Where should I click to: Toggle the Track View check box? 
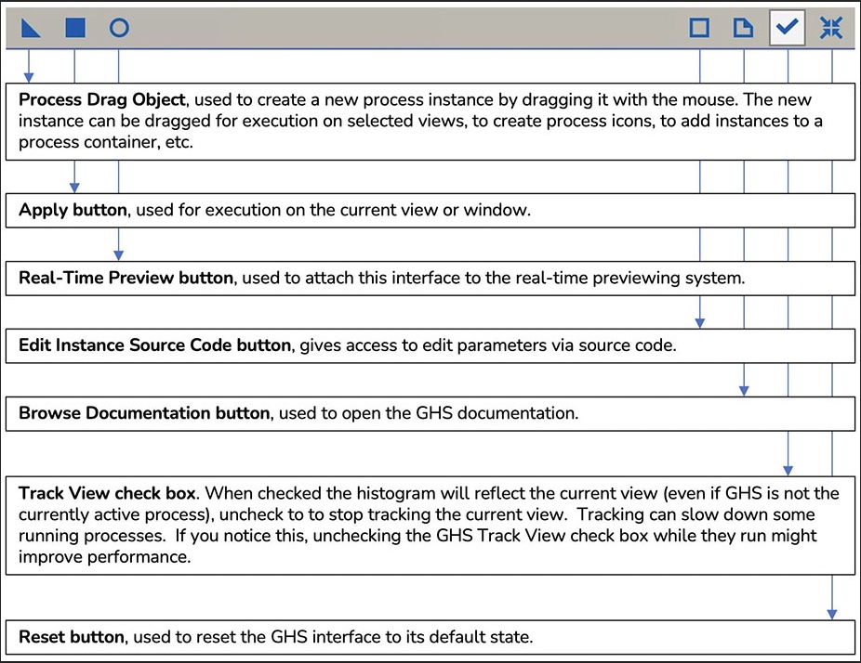787,28
